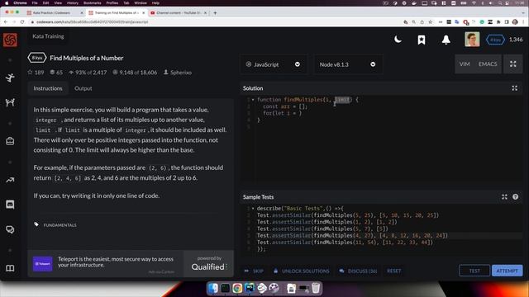The width and height of the screenshot is (529, 297).
Task: Click the browser back arrow
Action: click(x=6, y=22)
